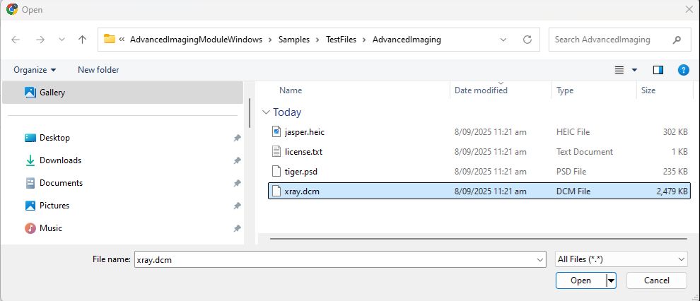Click the Music note icon in sidebar

coord(30,228)
